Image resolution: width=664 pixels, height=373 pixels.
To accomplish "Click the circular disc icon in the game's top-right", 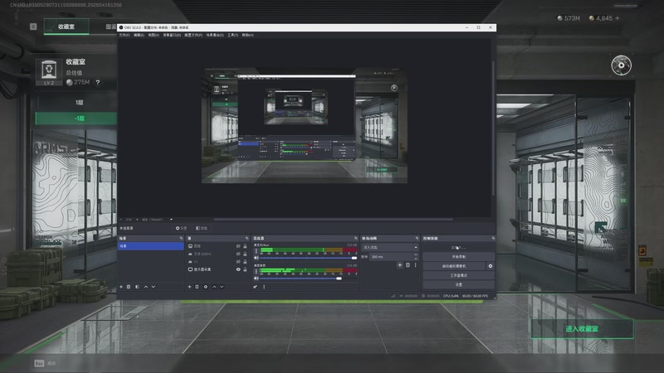I will 621,65.
